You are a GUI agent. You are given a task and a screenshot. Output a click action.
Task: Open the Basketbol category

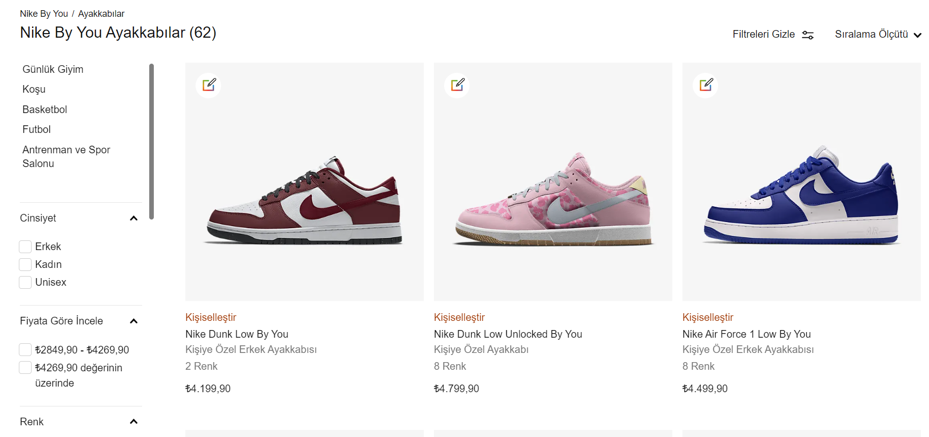45,110
